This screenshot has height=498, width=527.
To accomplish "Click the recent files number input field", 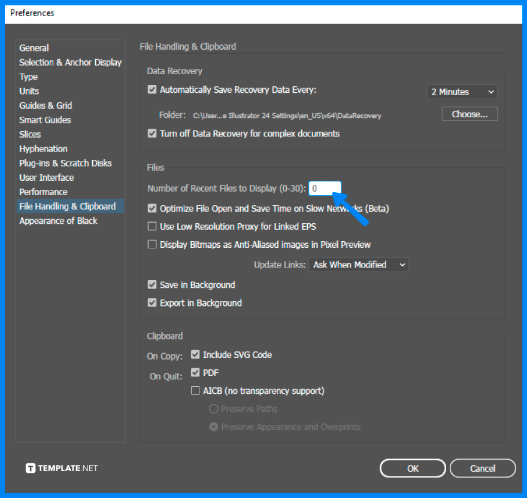I will pos(325,187).
